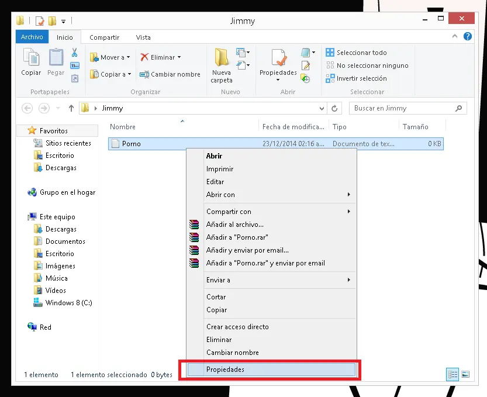Expand the Propiedades ribbon dropdown arrow
Image resolution: width=487 pixels, height=397 pixels.
point(278,80)
